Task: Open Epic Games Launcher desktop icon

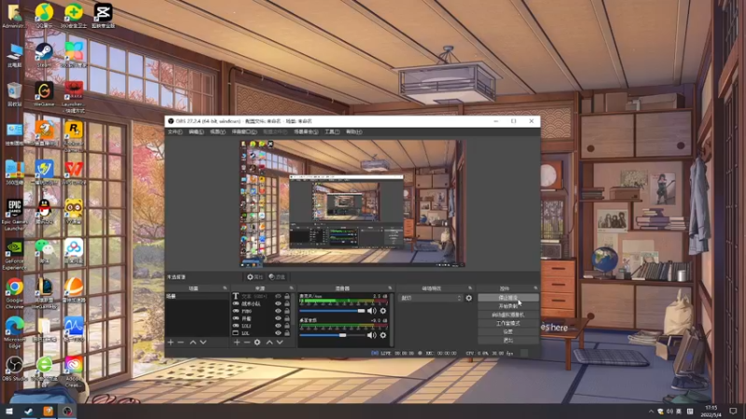Action: pos(15,215)
